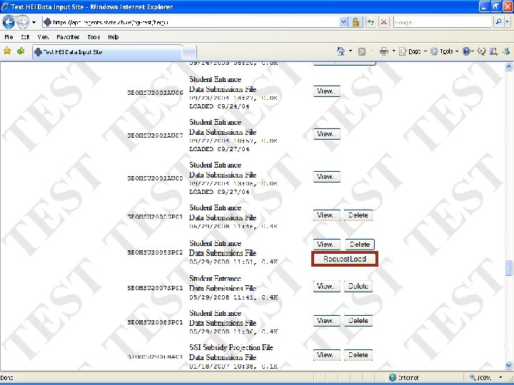The width and height of the screenshot is (514, 385).
Task: Go back with the browser Back arrow
Action: pos(9,22)
